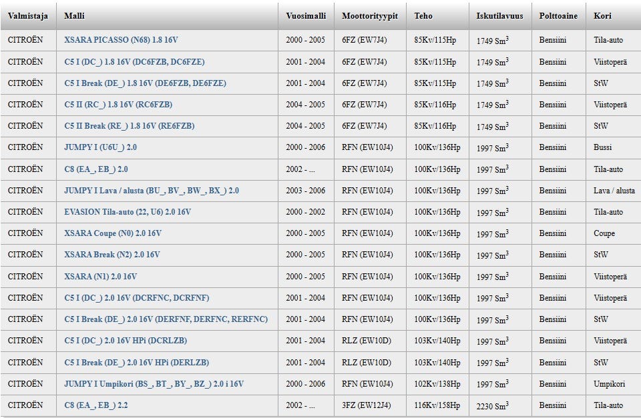Open JUMPY I Lava / alusta 2.0 link
This screenshot has height=418, width=641.
[152, 191]
